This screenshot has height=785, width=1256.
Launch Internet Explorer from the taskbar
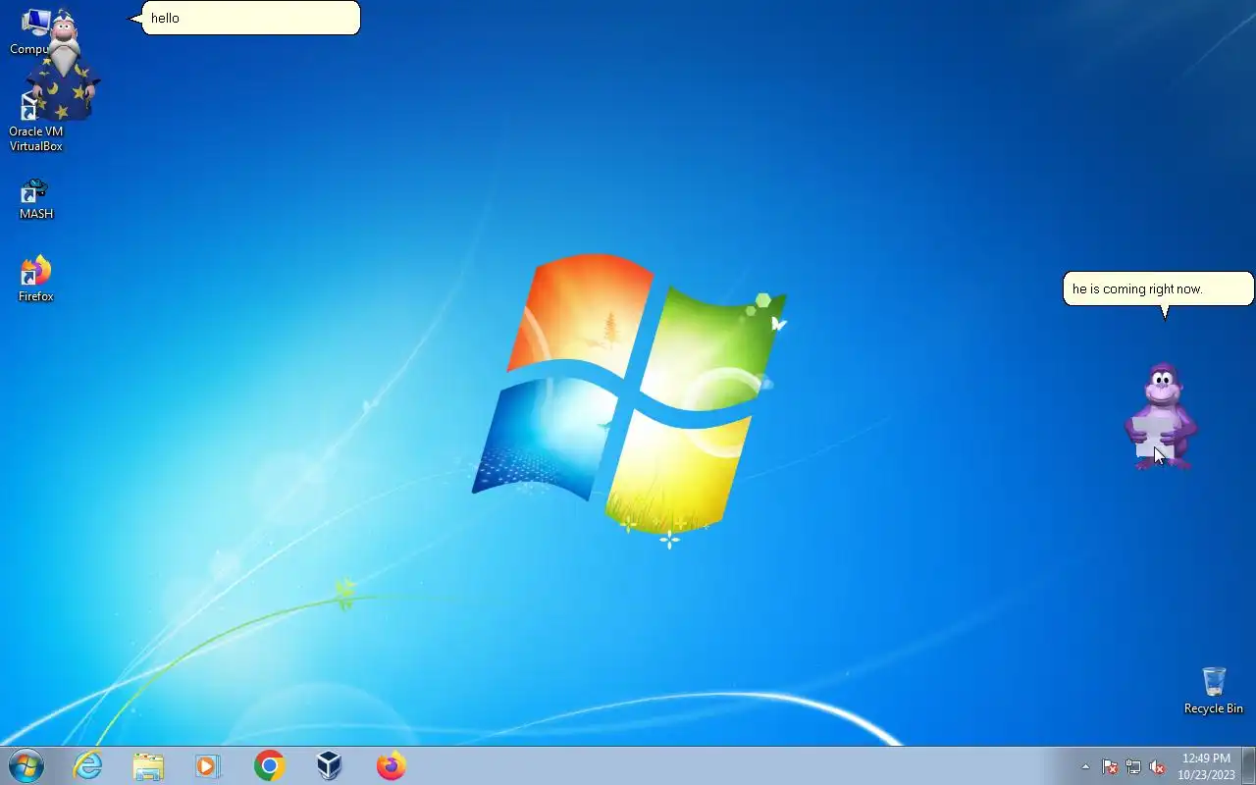[88, 765]
